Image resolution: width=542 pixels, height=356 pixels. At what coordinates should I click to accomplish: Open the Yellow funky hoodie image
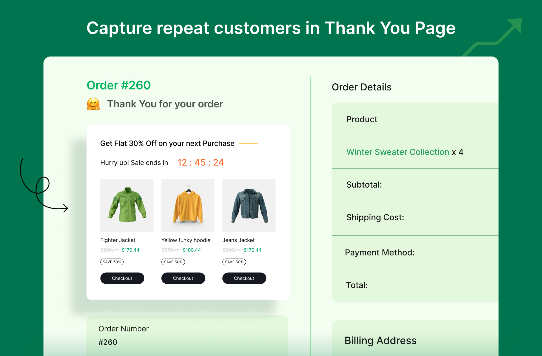point(188,205)
